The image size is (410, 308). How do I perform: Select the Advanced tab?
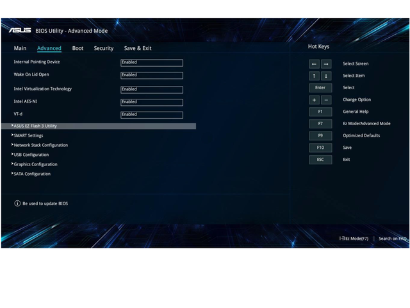[49, 48]
